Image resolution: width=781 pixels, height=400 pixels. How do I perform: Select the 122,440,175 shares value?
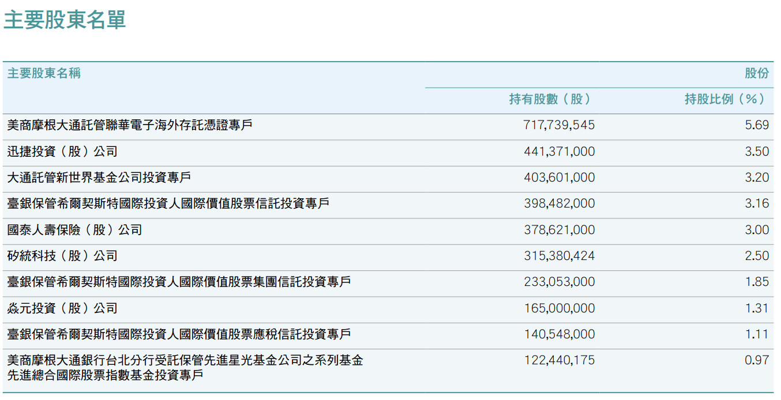coord(559,360)
